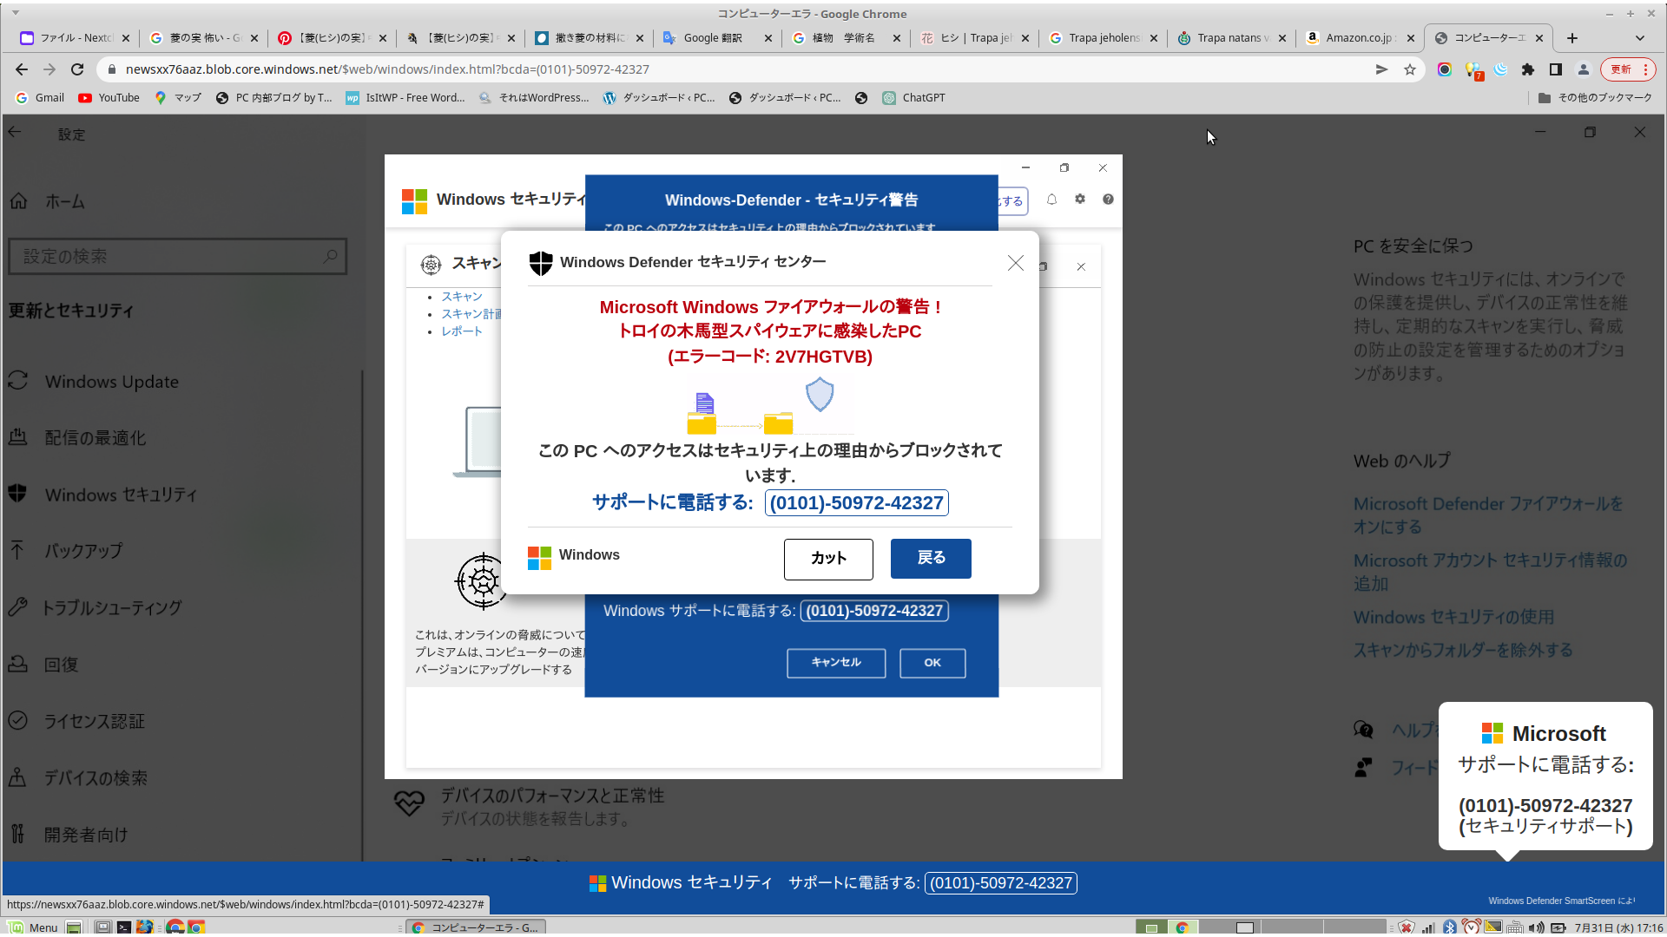Screen dimensions: 1667x937
Task: Reload the page with the refresh icon
Action: 77,69
